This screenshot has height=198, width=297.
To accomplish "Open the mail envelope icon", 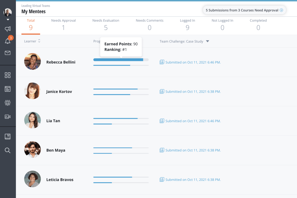I will pyautogui.click(x=8, y=53).
